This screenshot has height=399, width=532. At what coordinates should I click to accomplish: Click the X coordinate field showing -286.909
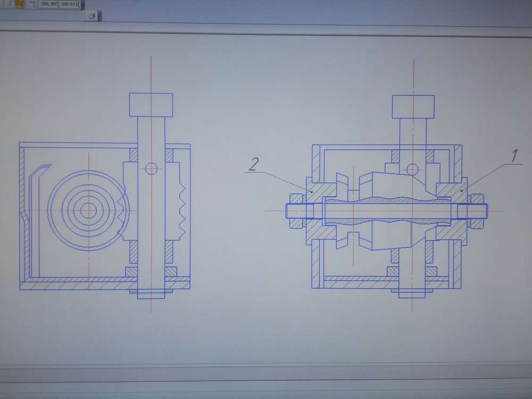48,3
